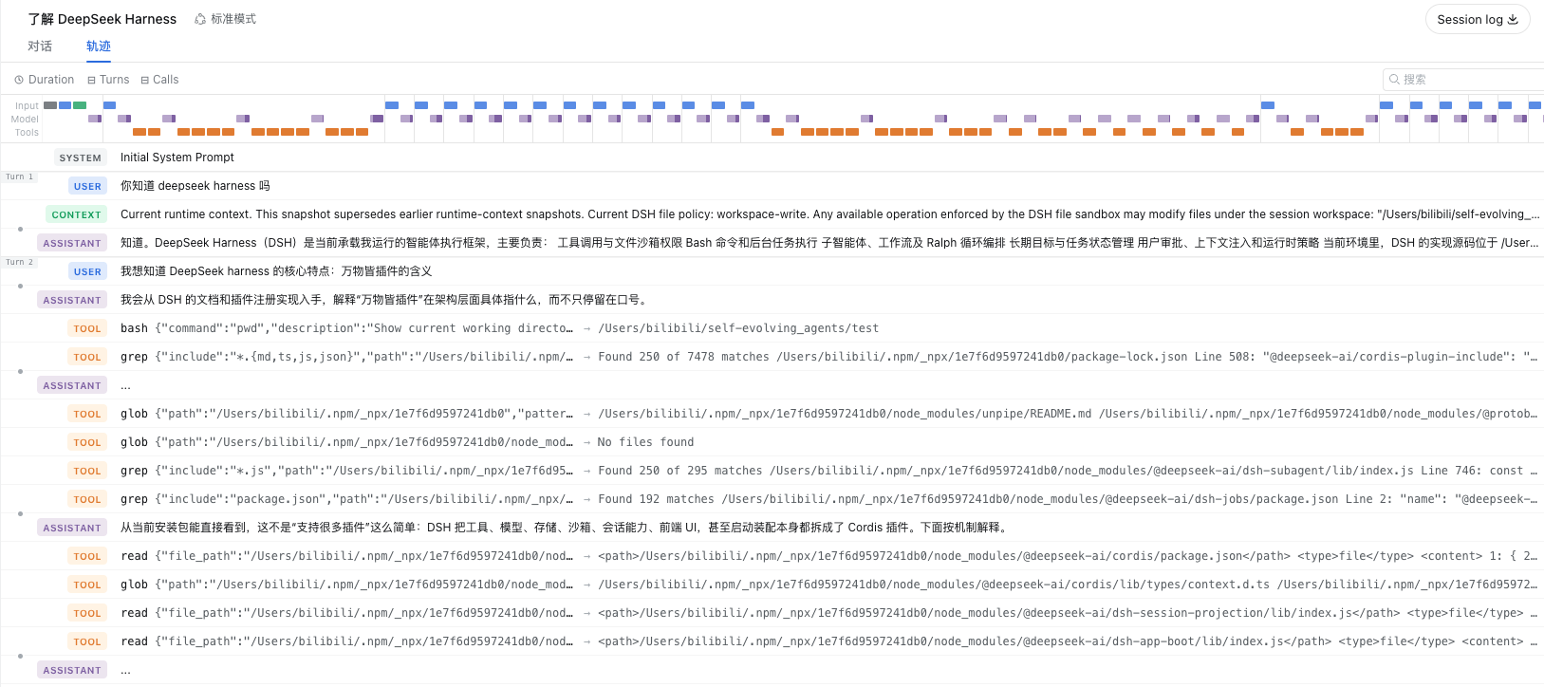
Task: Toggle the Calls view
Action: click(x=159, y=80)
